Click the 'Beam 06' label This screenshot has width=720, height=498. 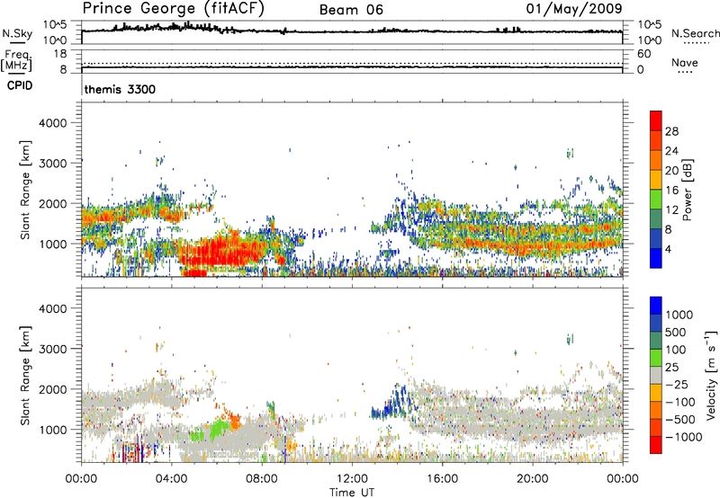click(351, 10)
